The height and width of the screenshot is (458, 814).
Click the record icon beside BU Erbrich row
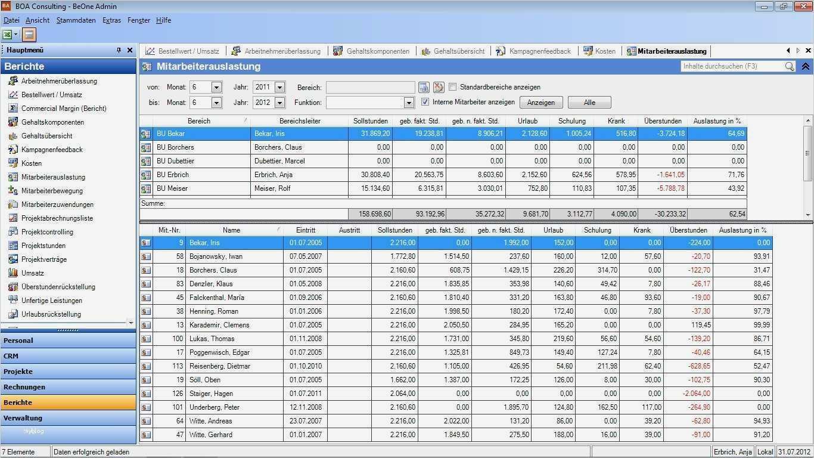point(146,174)
